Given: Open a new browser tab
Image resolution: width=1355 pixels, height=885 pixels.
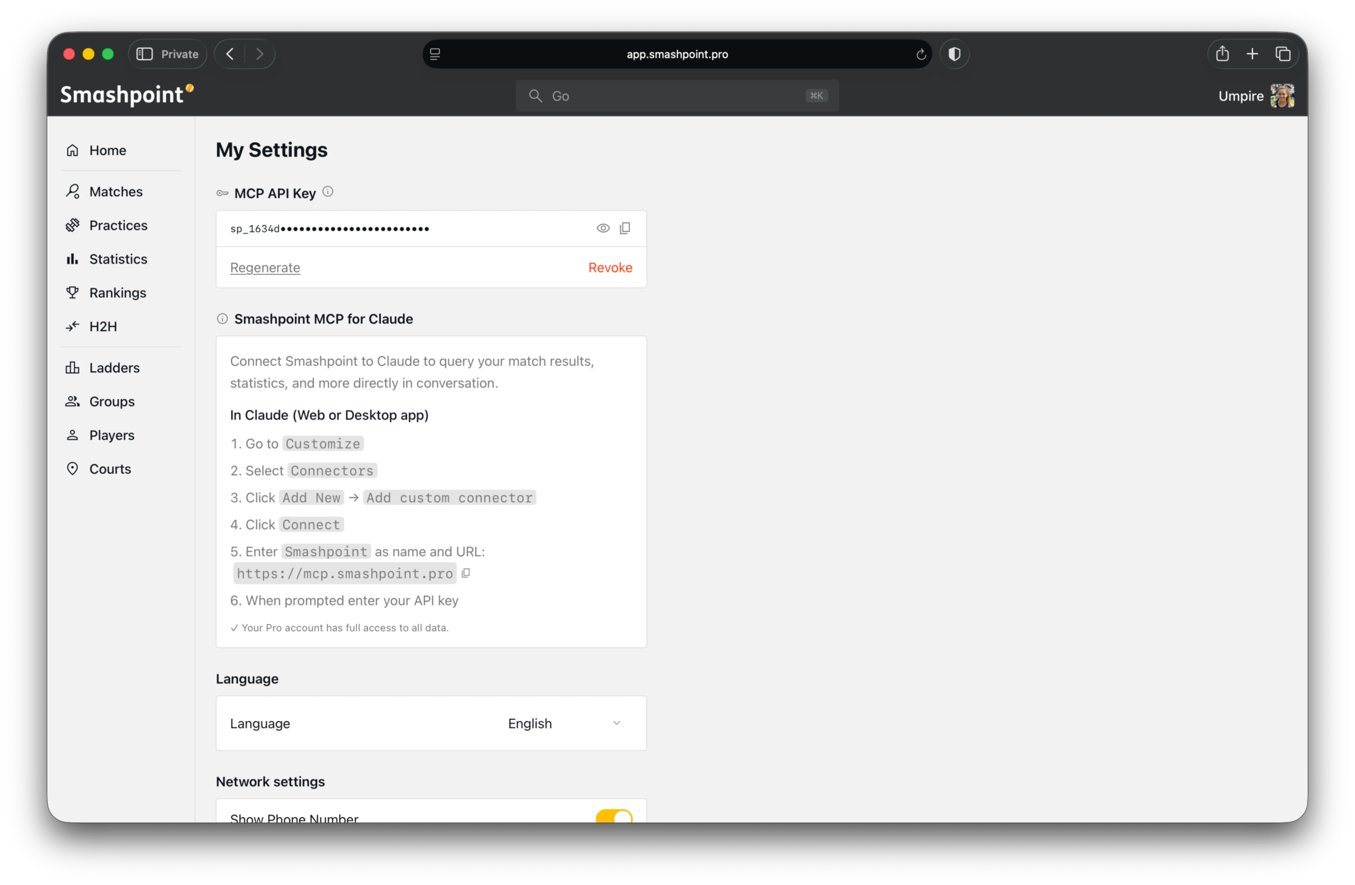Looking at the screenshot, I should coord(1252,54).
